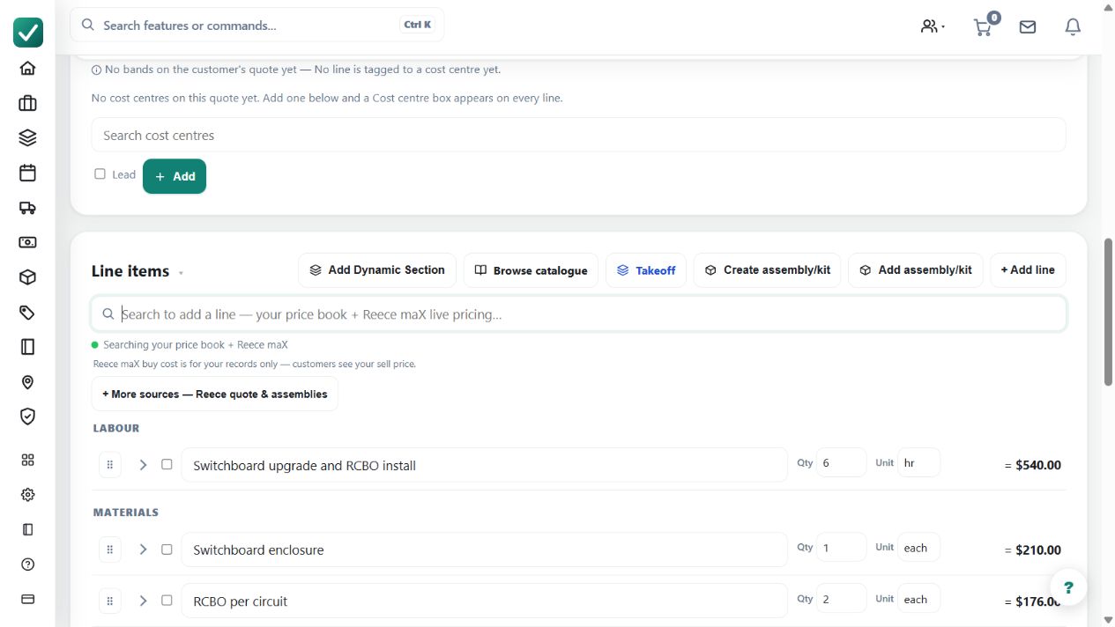Screen dimensions: 1115x627
Task: Click the + Add line button
Action: tap(1028, 270)
